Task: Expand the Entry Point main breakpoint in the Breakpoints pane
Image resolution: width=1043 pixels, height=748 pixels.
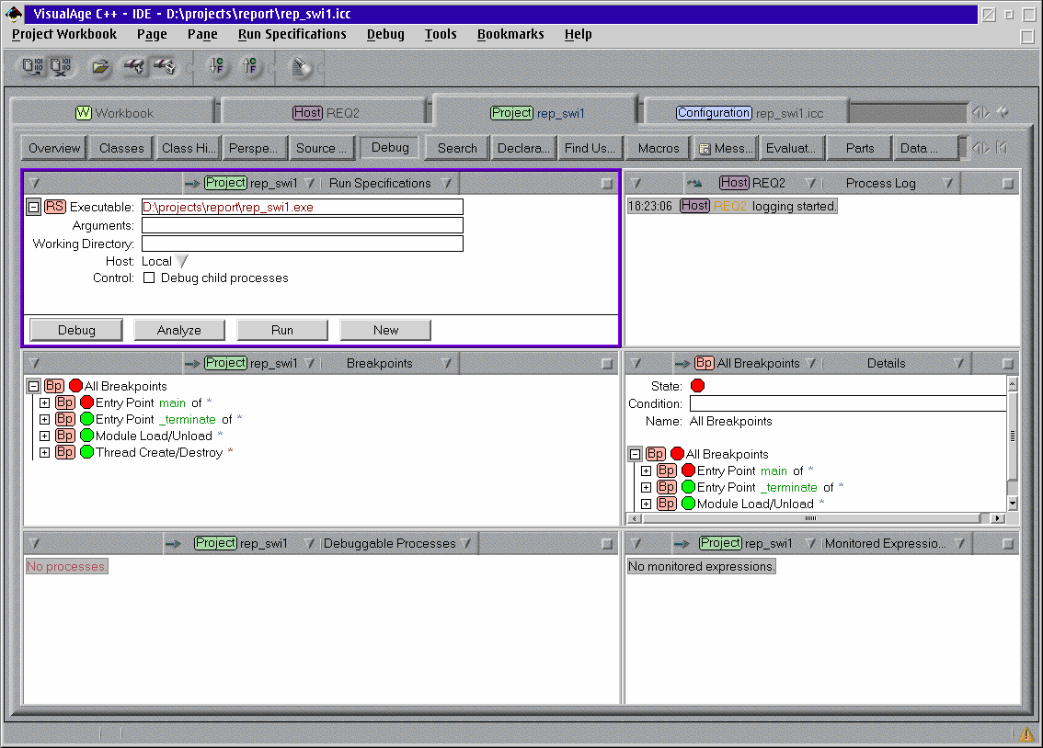Action: coord(44,402)
